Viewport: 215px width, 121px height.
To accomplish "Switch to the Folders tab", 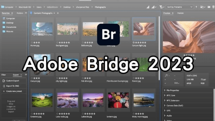I will pos(20,13).
